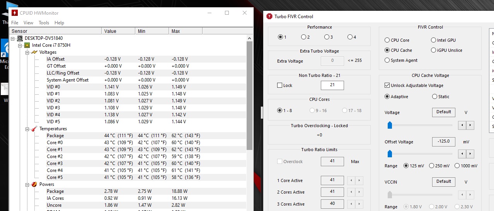Decrease Offset Voltage with left arrow
This screenshot has width=494, height=211.
point(462,154)
